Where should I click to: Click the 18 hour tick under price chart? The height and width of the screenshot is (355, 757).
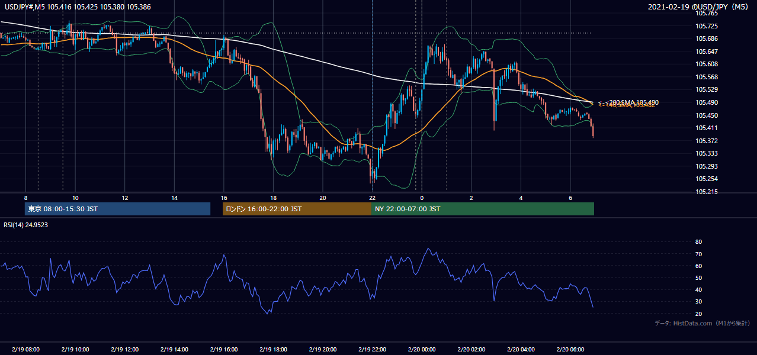pyautogui.click(x=273, y=198)
